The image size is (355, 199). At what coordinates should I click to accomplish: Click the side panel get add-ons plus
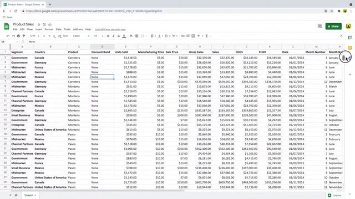(x=350, y=75)
